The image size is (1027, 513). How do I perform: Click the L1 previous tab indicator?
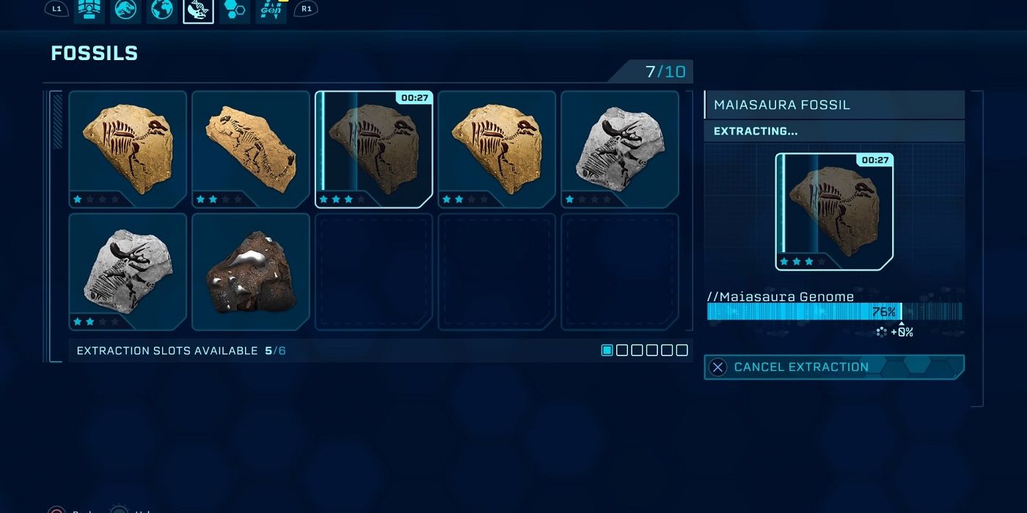[x=56, y=9]
